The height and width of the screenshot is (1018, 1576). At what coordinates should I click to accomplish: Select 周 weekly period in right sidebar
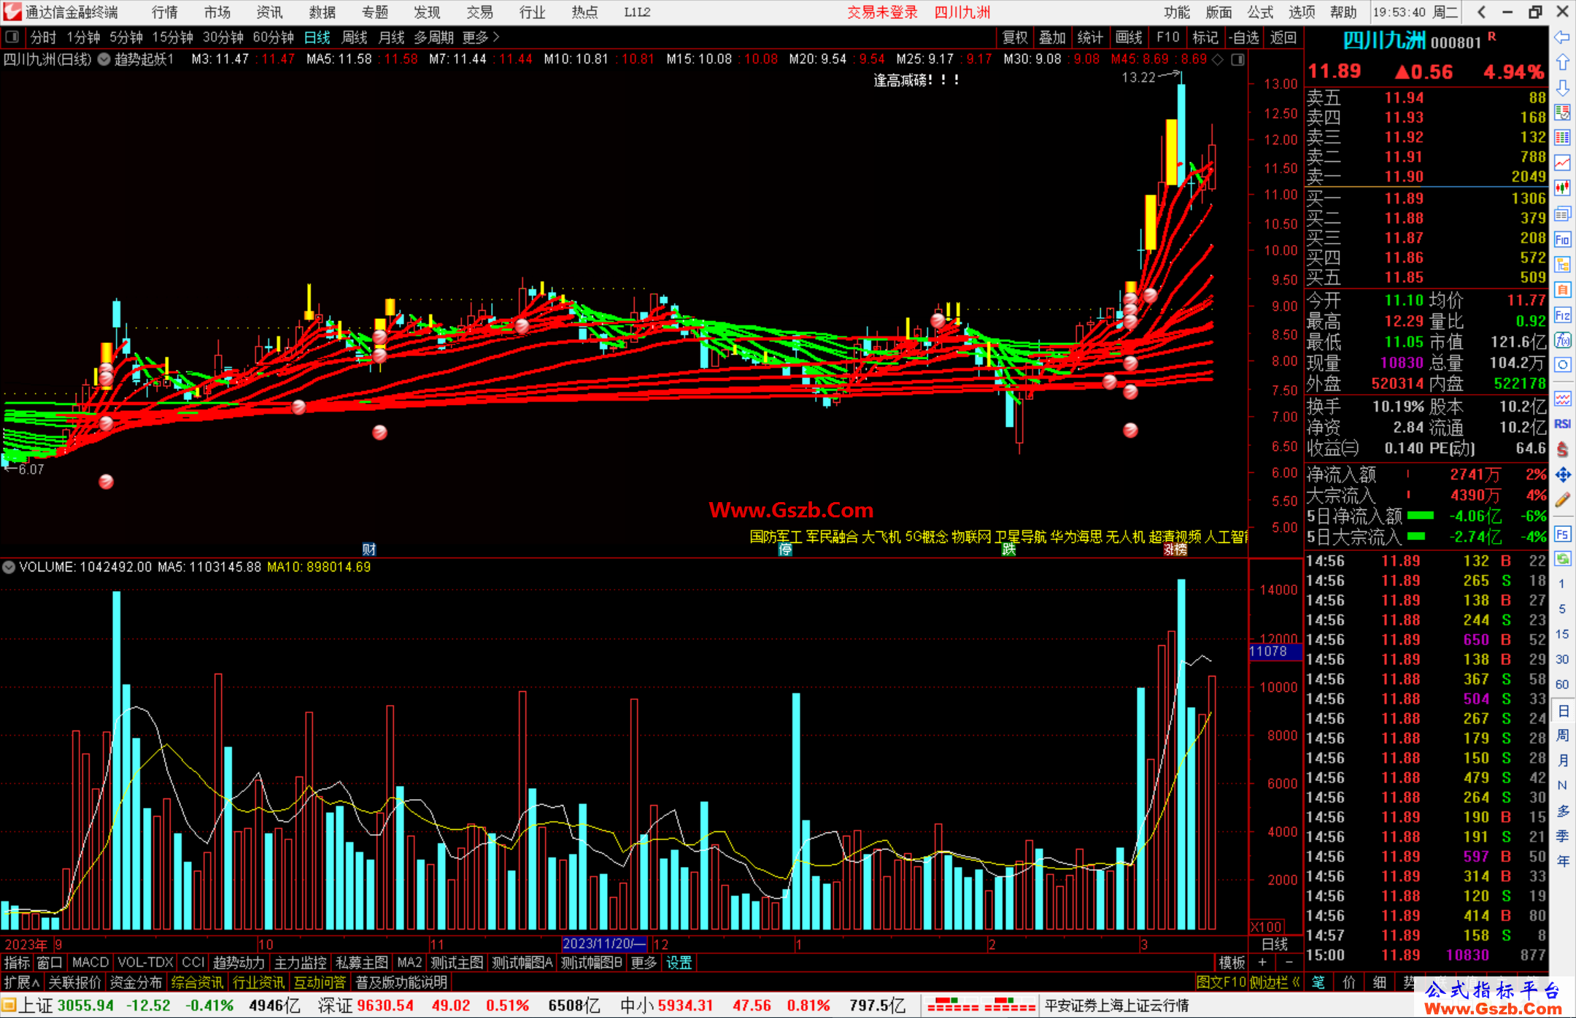click(1563, 736)
